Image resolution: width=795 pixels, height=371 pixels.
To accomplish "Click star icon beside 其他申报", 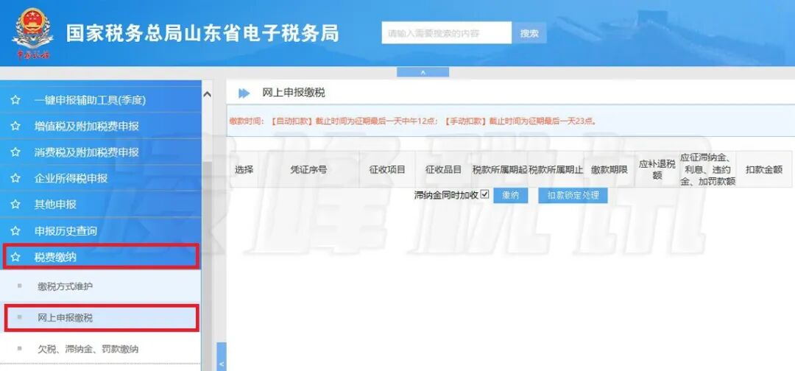I will (15, 205).
